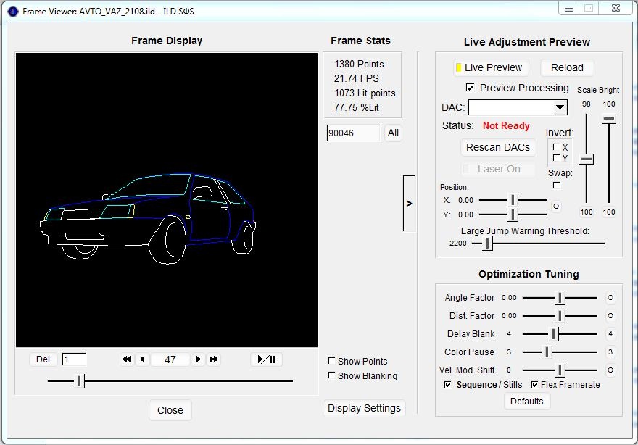The width and height of the screenshot is (638, 445).
Task: Click the Delay Blank slider handle
Action: click(x=553, y=334)
